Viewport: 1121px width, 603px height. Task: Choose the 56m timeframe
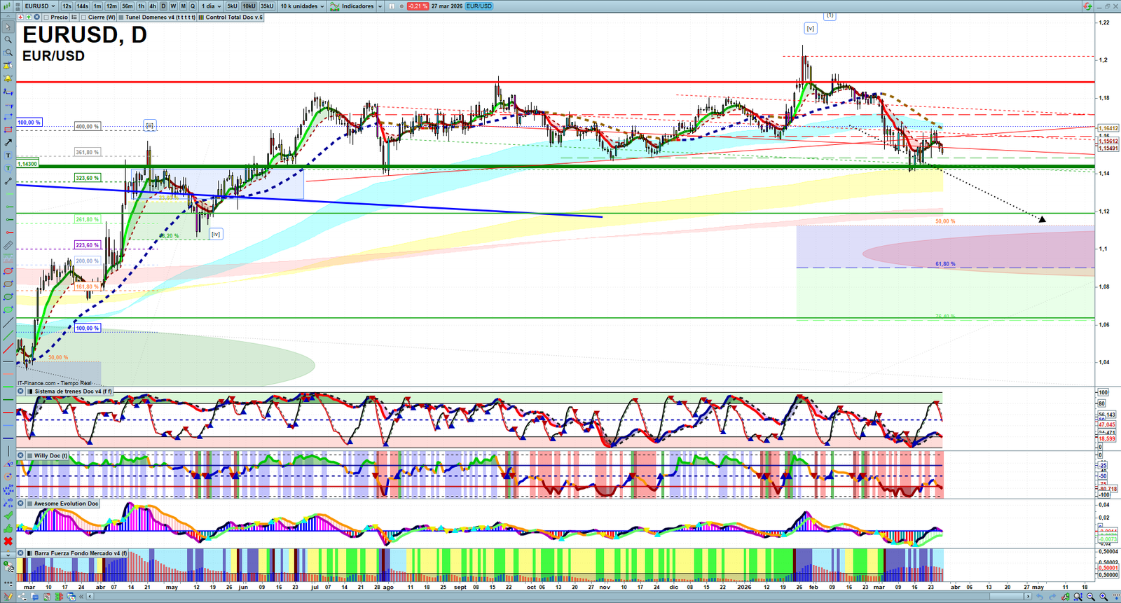click(128, 6)
